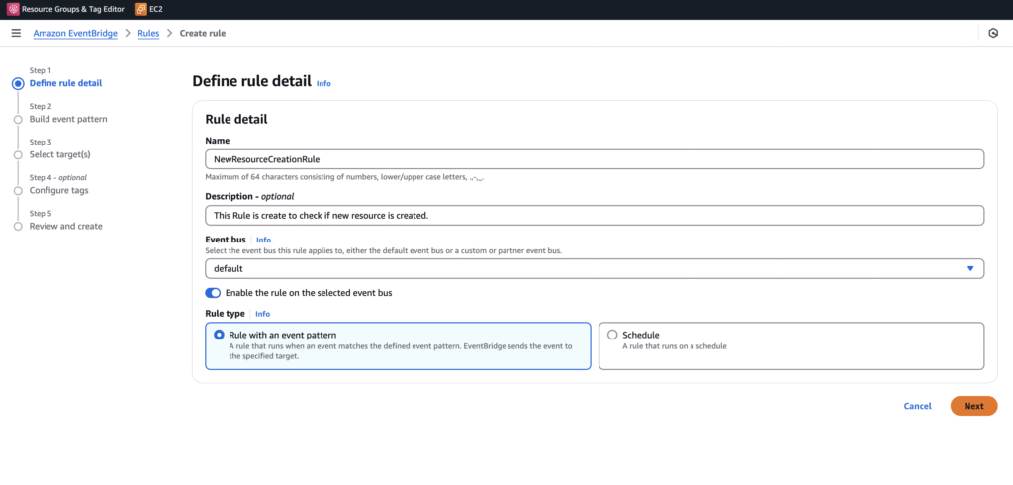Viewport: 1013px width, 485px height.
Task: Click the 'Select the event bus this rule applies to' text
Action: click(384, 250)
